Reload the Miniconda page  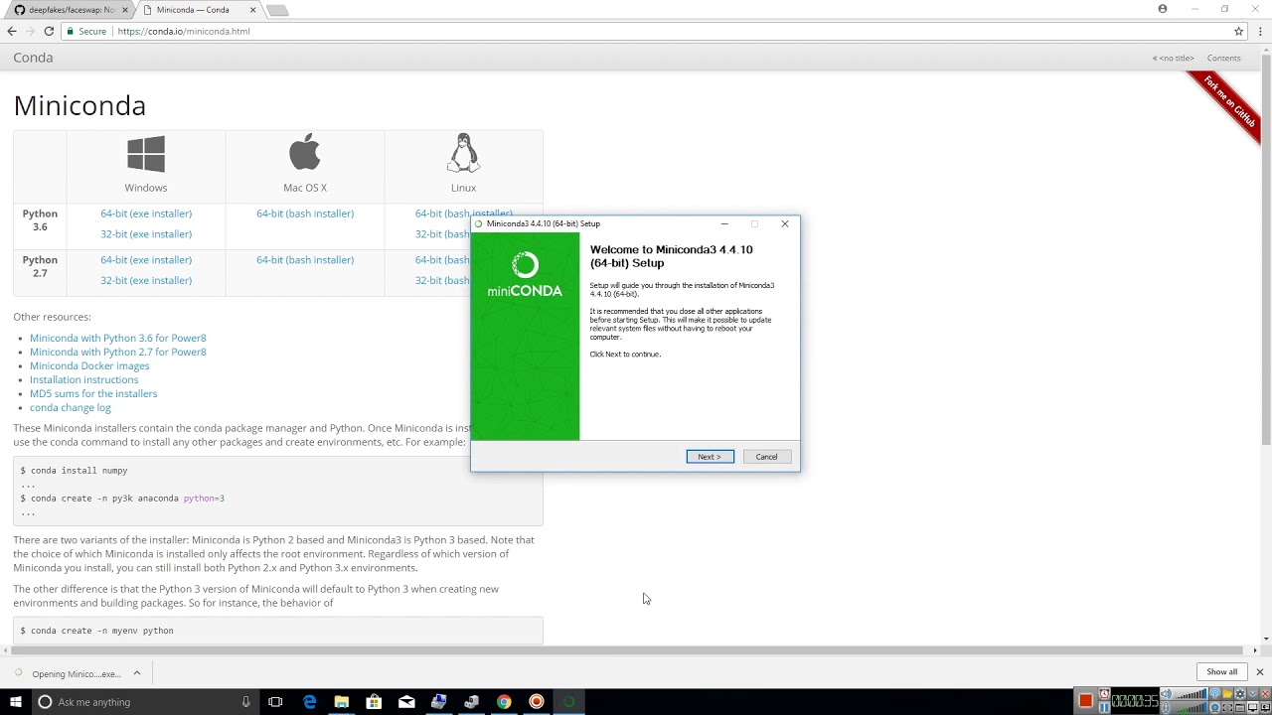pyautogui.click(x=49, y=31)
